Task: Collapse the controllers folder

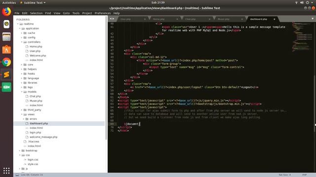Action: point(22,42)
